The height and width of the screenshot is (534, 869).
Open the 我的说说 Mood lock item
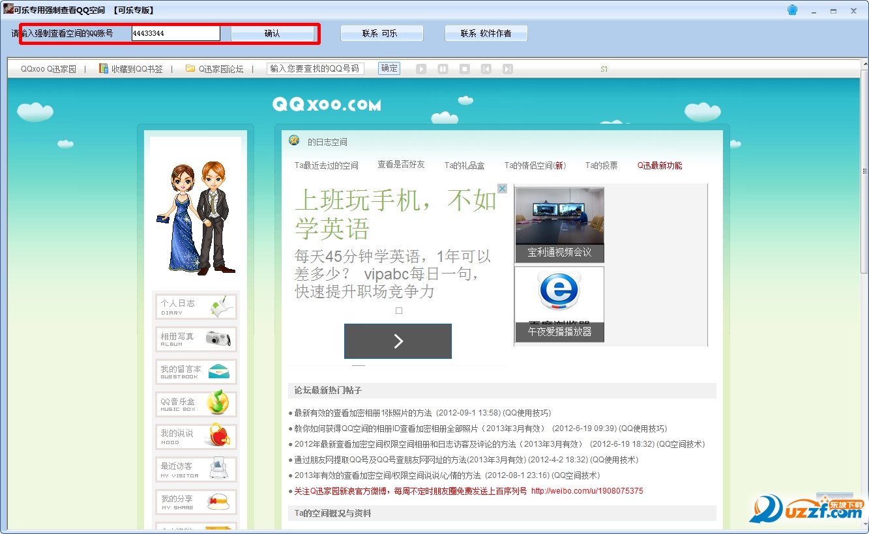click(x=196, y=436)
